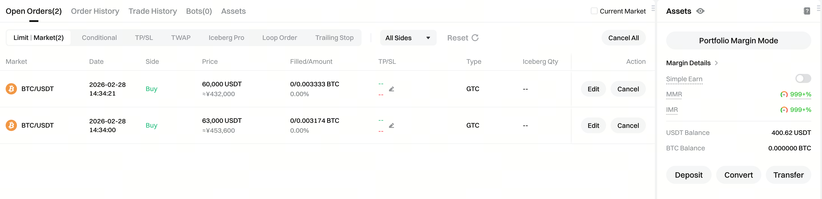Toggle the Simple Earn switch
Screen dimensions: 822x199
[x=803, y=78]
